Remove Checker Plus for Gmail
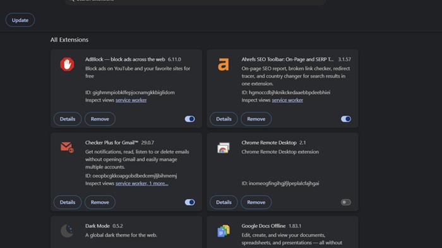 click(x=100, y=202)
